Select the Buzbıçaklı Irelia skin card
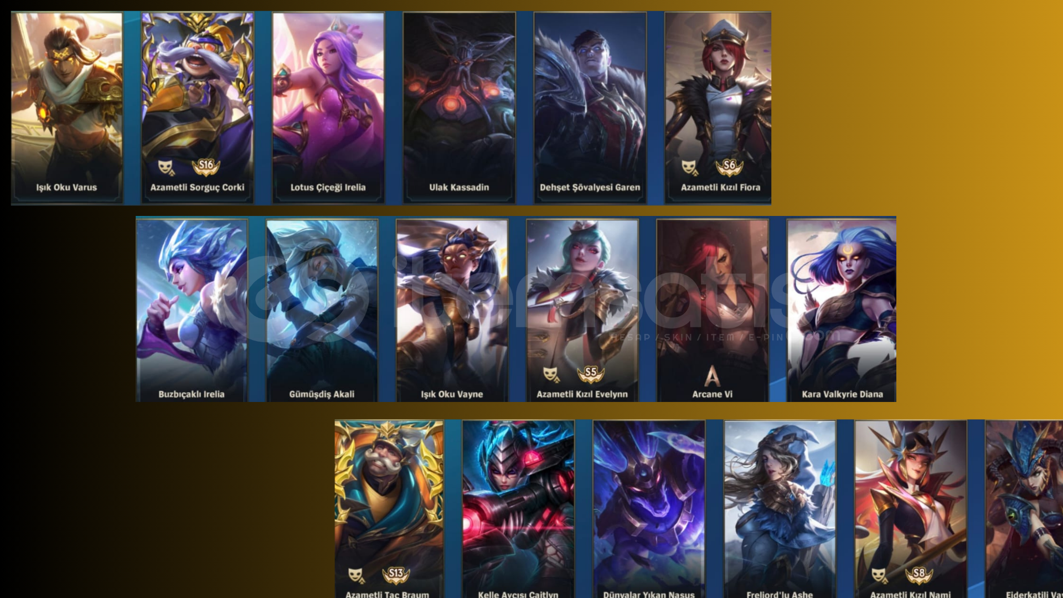 pos(192,310)
